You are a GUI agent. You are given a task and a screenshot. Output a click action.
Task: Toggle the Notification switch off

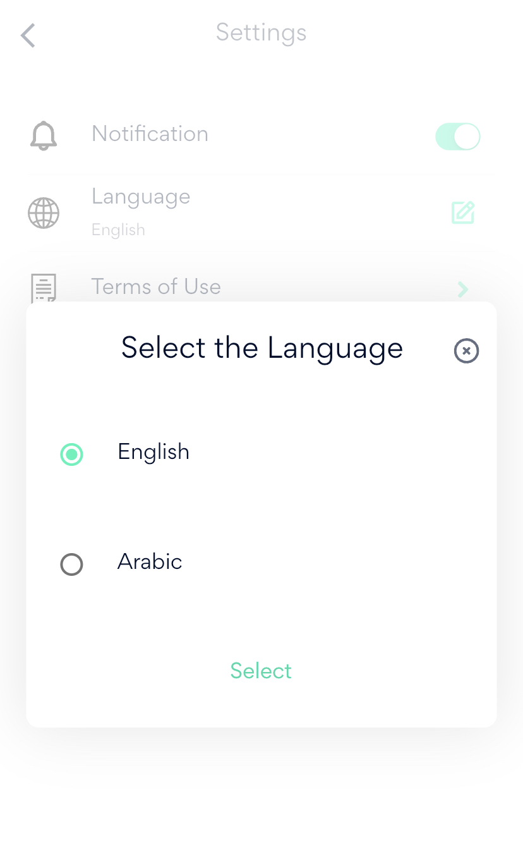(458, 137)
